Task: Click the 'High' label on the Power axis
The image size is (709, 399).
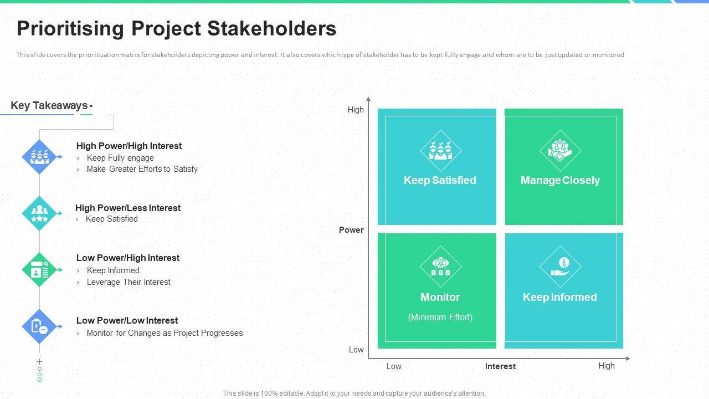Action: click(356, 110)
